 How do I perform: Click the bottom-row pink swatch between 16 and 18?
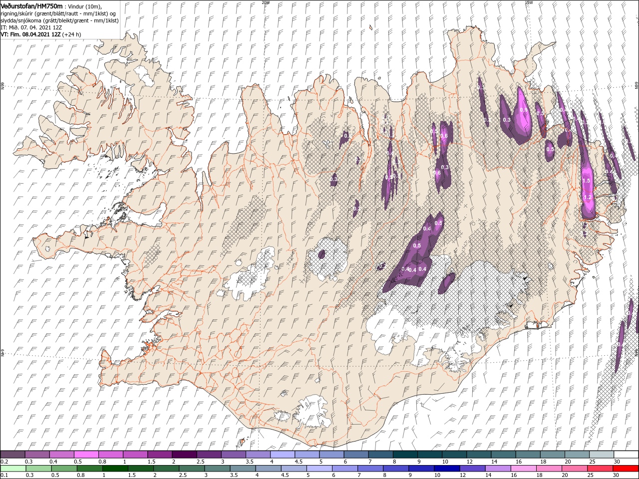pyautogui.click(x=523, y=469)
